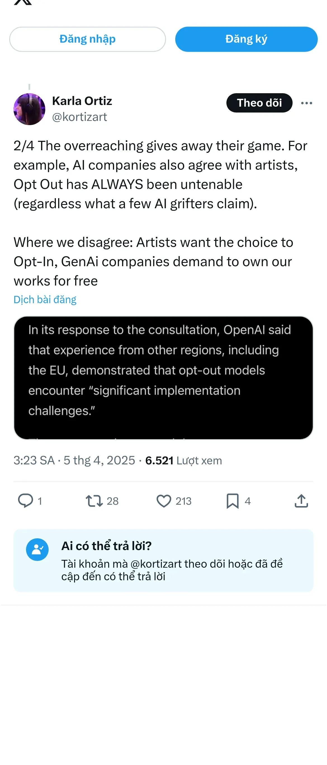Viewport: 327px width, 765px height.
Task: Open the three-dot more options menu
Action: click(306, 103)
